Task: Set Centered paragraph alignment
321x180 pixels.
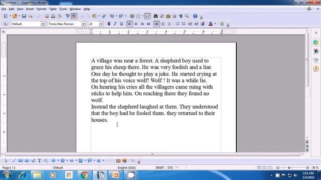Action: pos(136,24)
